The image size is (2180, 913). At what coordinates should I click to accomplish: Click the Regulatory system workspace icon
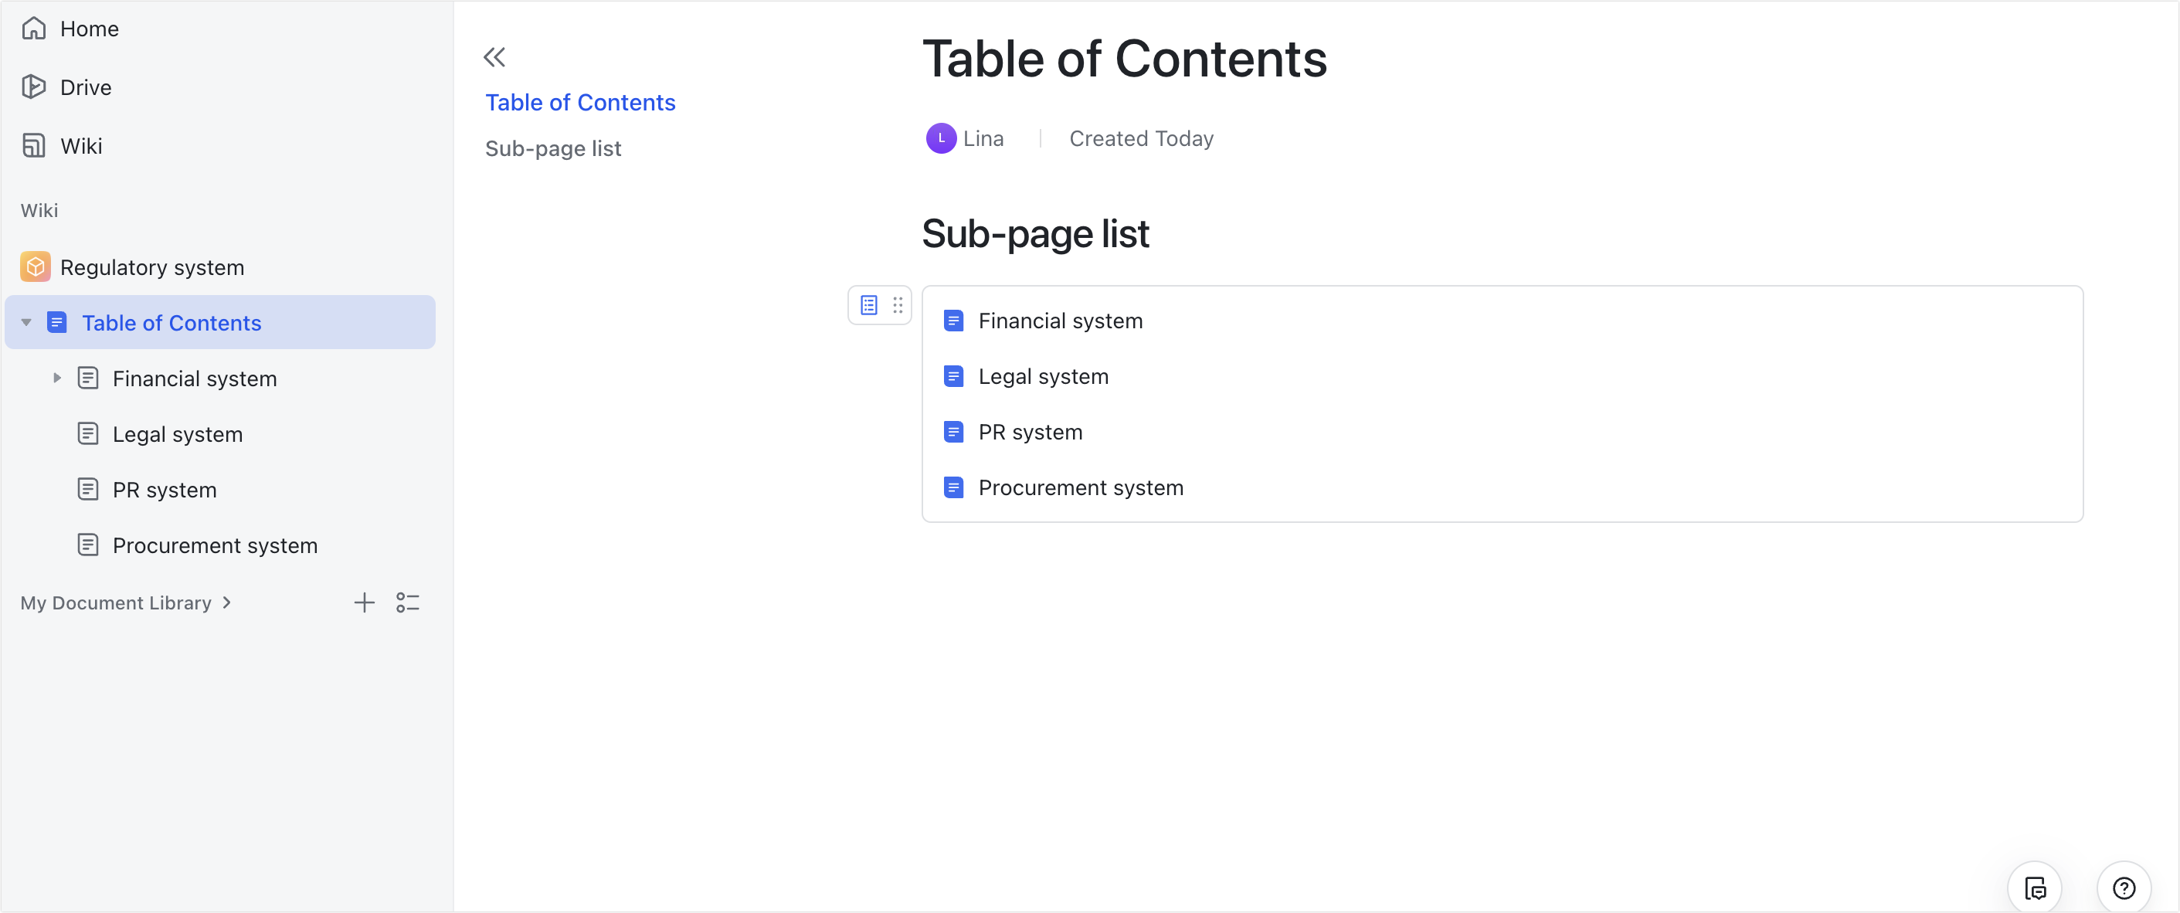click(35, 266)
